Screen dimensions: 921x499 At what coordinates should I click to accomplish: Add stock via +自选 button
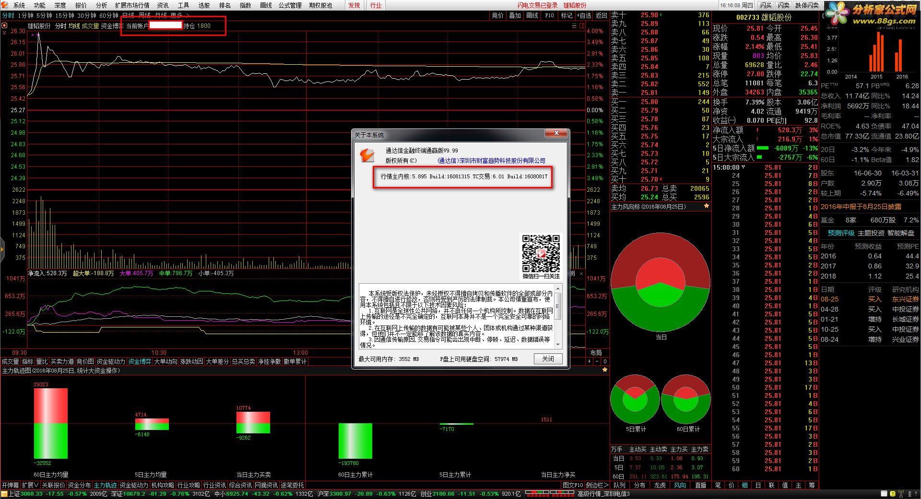pos(585,15)
